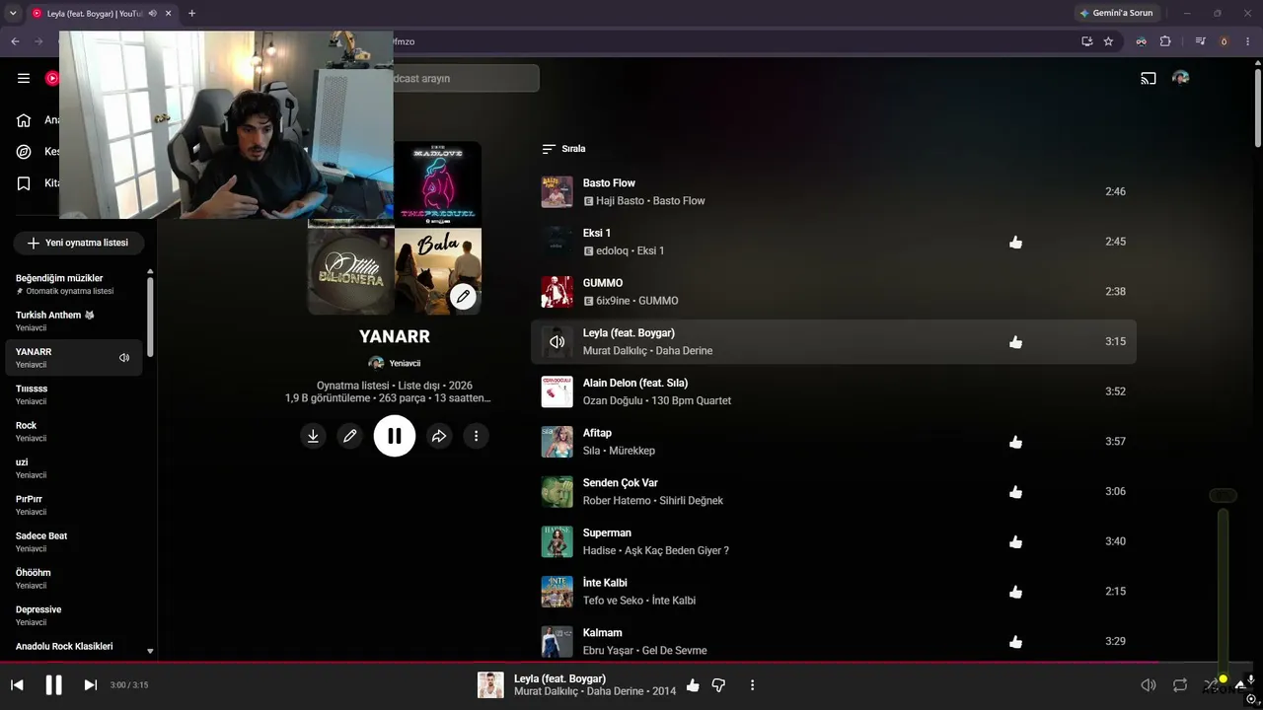Click the Yeni oynatma listesi button

(78, 243)
